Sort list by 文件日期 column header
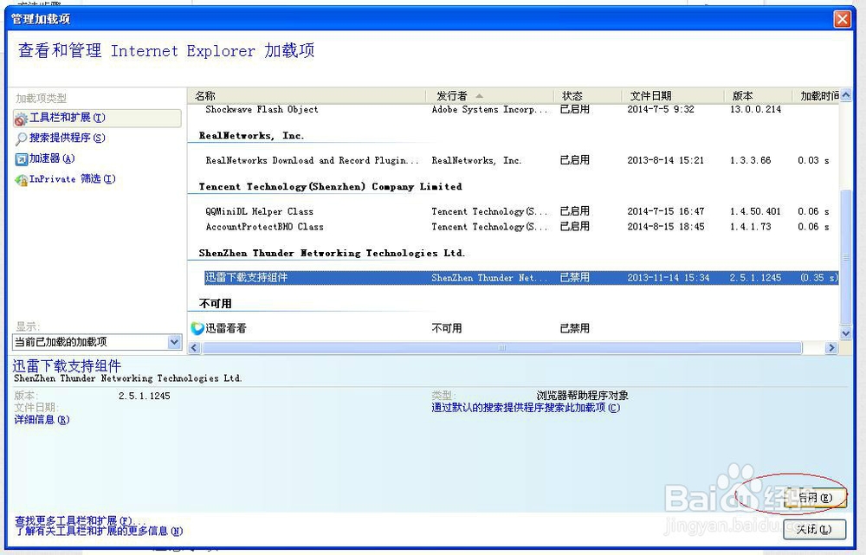Viewport: 866px width, 555px height. coord(673,96)
